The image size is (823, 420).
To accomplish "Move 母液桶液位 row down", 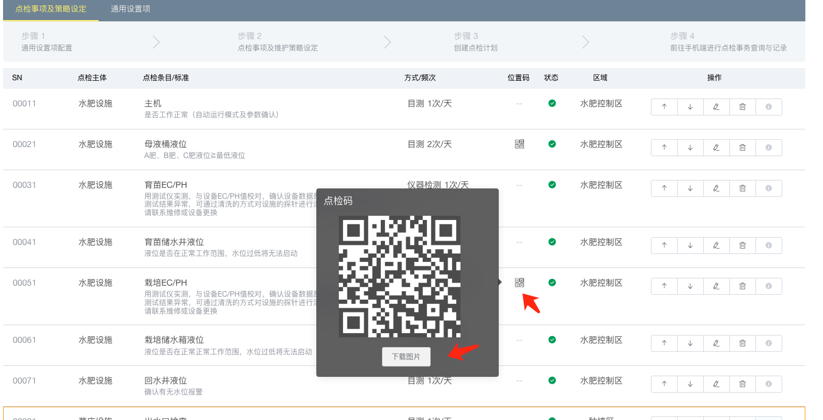I will coord(690,148).
